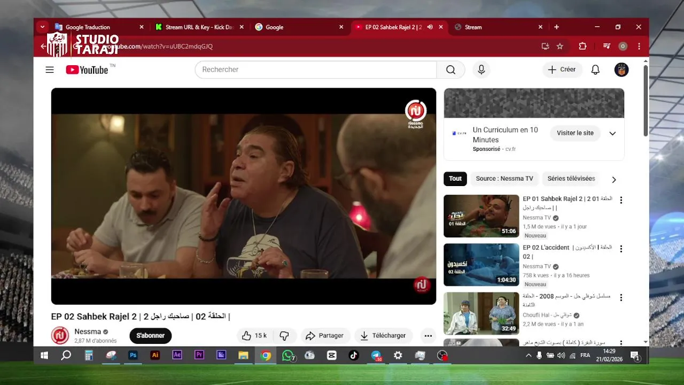This screenshot has height=385, width=684.
Task: Open Telegram from the taskbar
Action: tap(376, 355)
